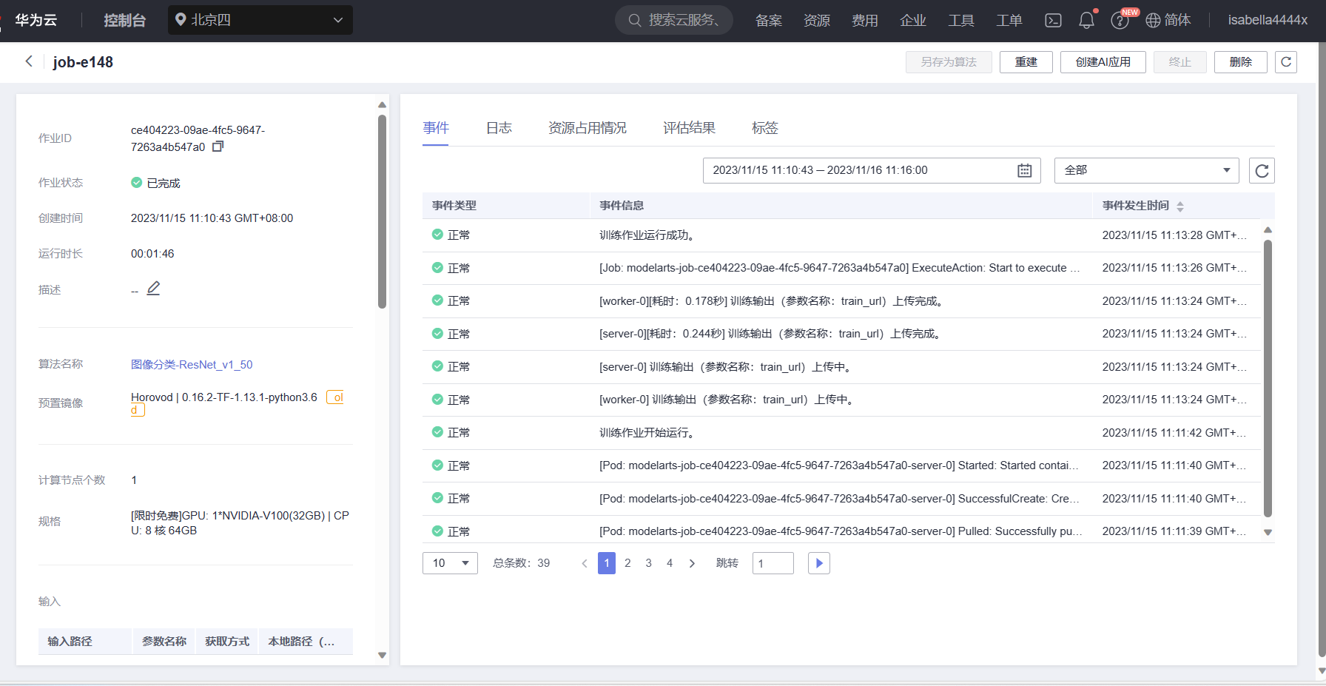Viewport: 1326px width, 686px height.
Task: Switch language via the globe icon
Action: click(1153, 21)
